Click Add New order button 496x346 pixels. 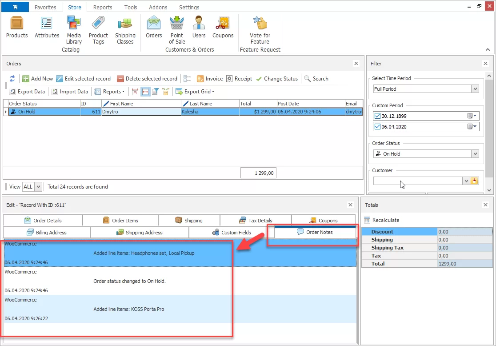point(38,79)
